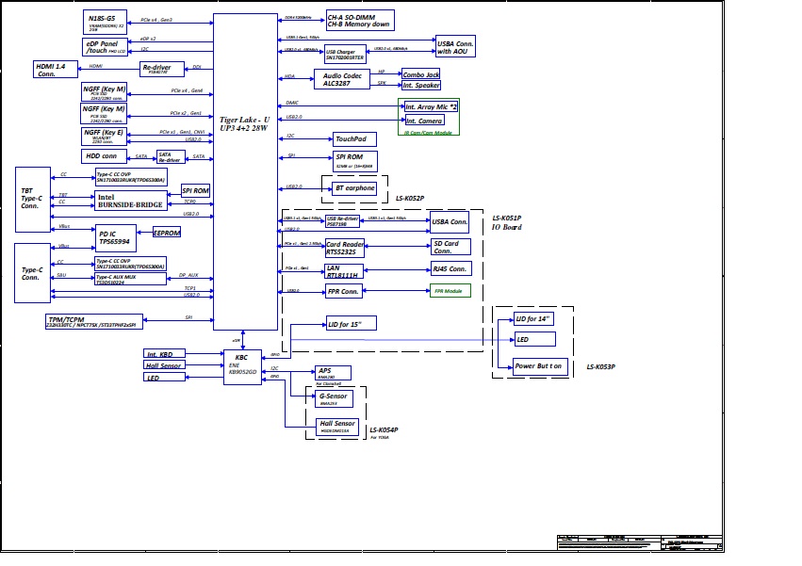Select the DDI signal label
This screenshot has height=566, width=802.
(197, 68)
